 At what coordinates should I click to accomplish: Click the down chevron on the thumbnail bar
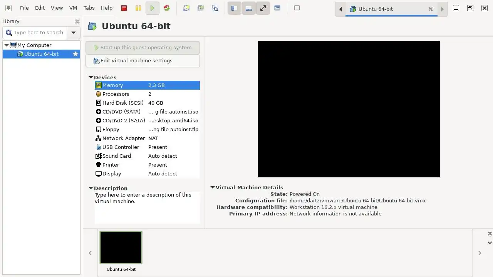click(490, 243)
